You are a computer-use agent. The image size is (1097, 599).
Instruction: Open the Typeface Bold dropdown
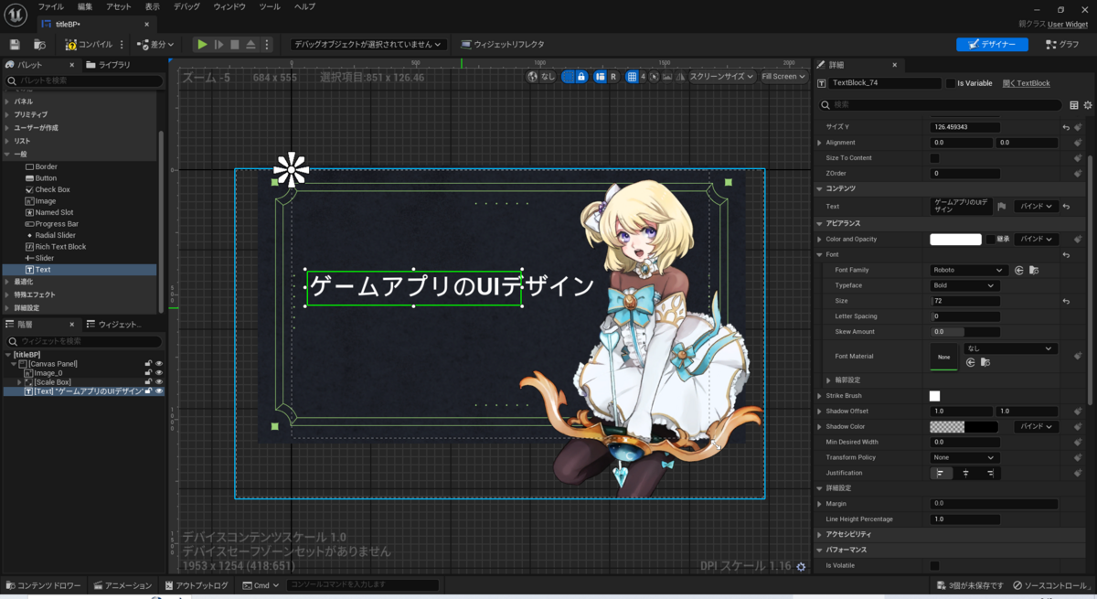pyautogui.click(x=964, y=286)
